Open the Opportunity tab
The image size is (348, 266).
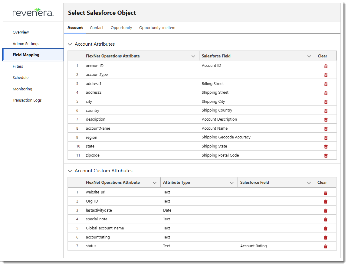click(x=121, y=28)
